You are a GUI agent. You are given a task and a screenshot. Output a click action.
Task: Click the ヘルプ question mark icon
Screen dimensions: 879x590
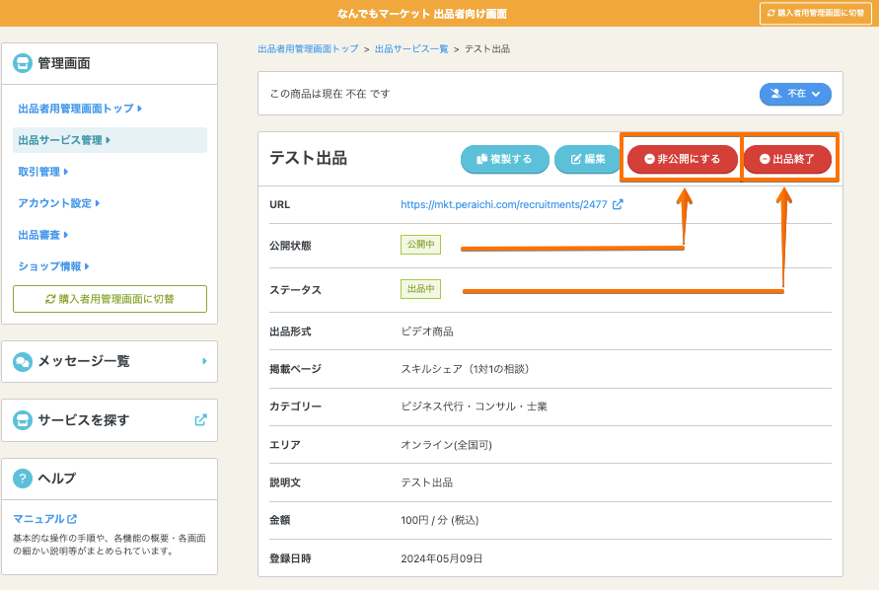[x=23, y=479]
